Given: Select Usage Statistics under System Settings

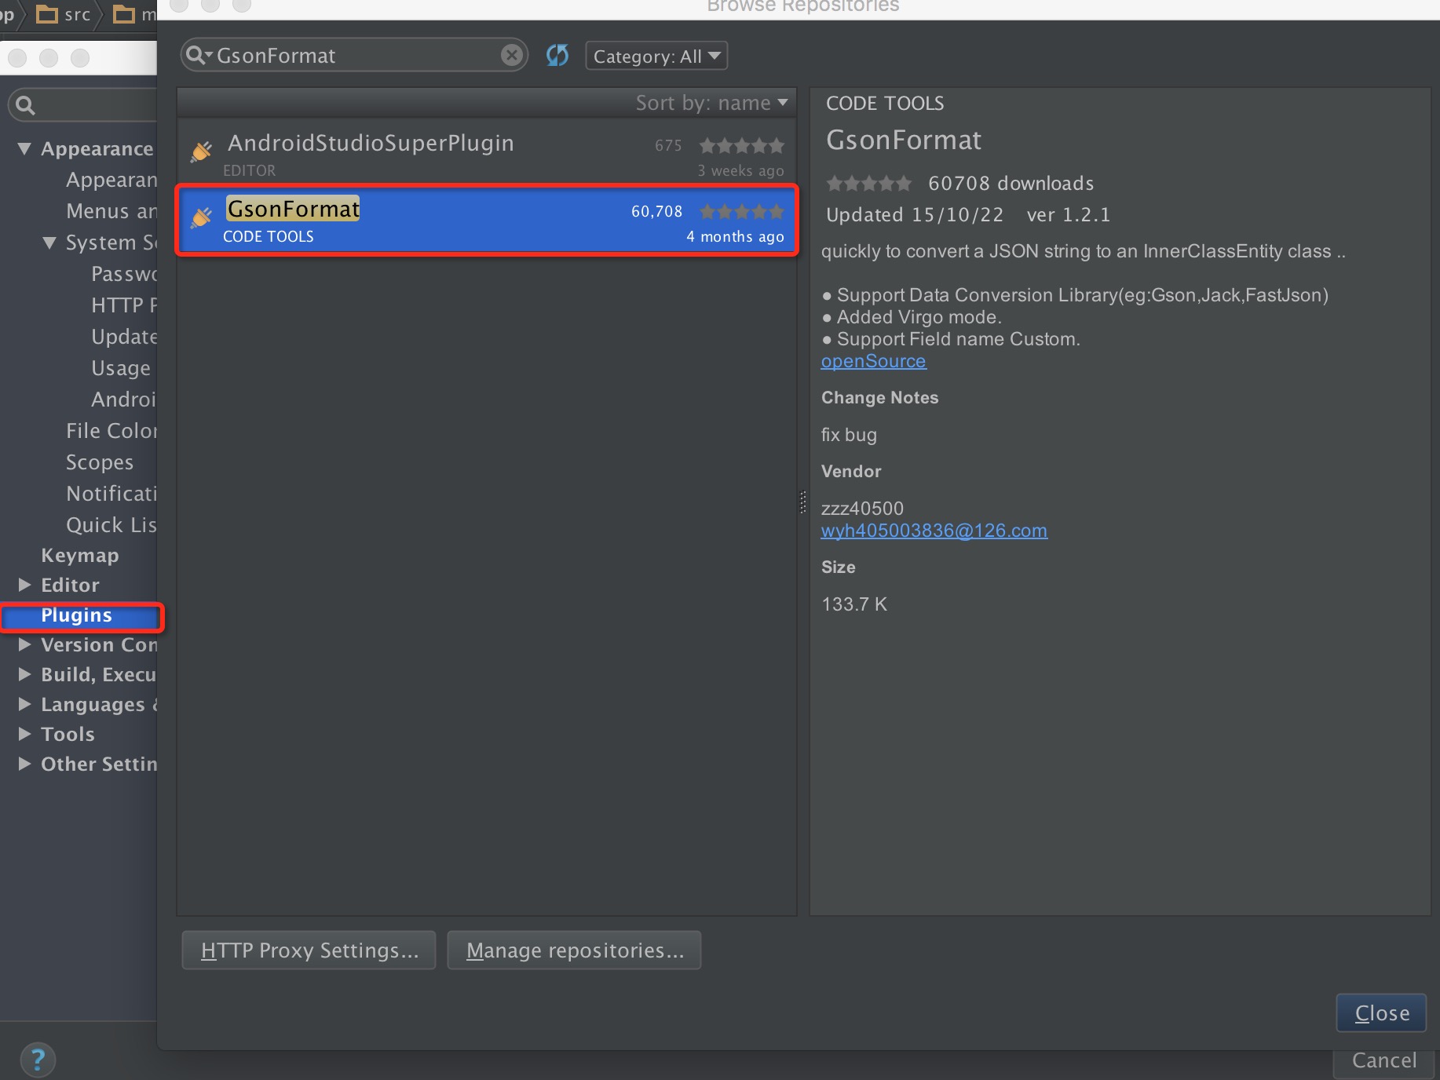Looking at the screenshot, I should [121, 368].
